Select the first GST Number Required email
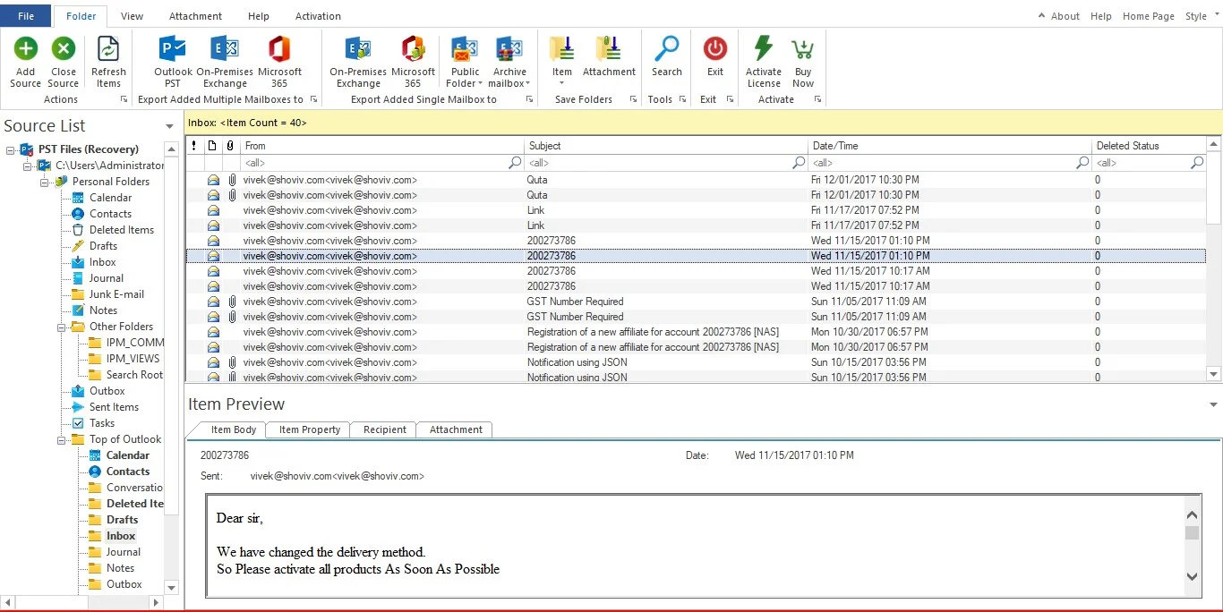Screen dimensions: 1223x612 pyautogui.click(x=696, y=302)
